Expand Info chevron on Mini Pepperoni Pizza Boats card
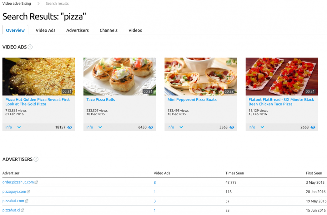 pos(181,127)
